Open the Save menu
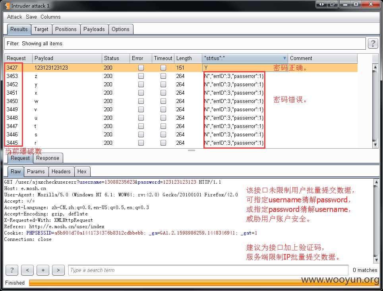The height and width of the screenshot is (291, 383). coord(31,17)
